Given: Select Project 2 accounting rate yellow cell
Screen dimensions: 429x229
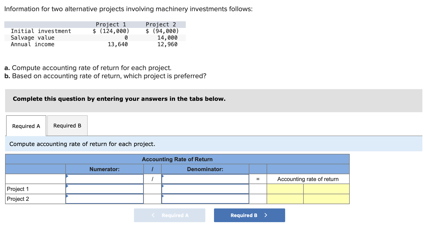Looking at the screenshot, I should point(285,199).
